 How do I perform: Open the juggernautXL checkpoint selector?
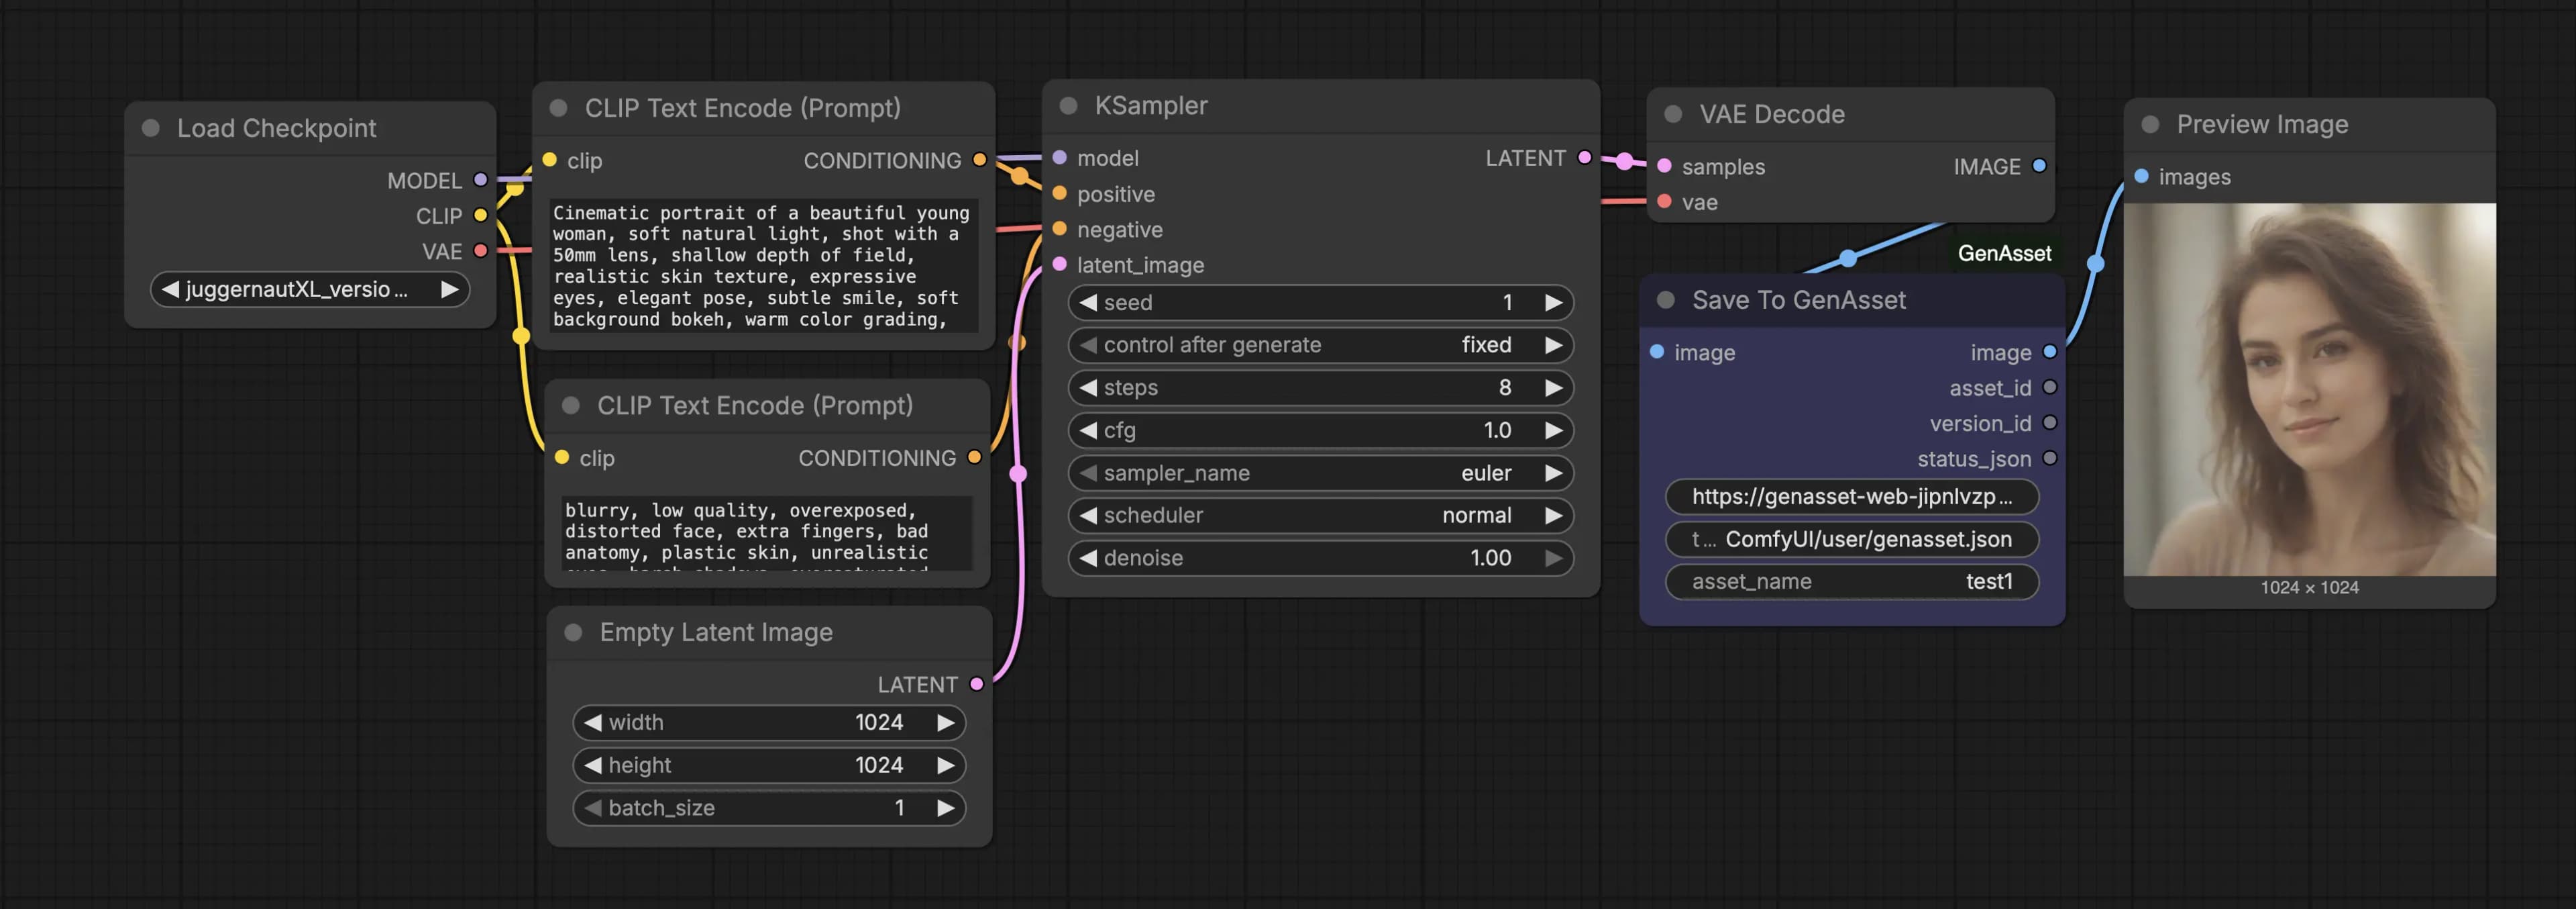pyautogui.click(x=310, y=289)
